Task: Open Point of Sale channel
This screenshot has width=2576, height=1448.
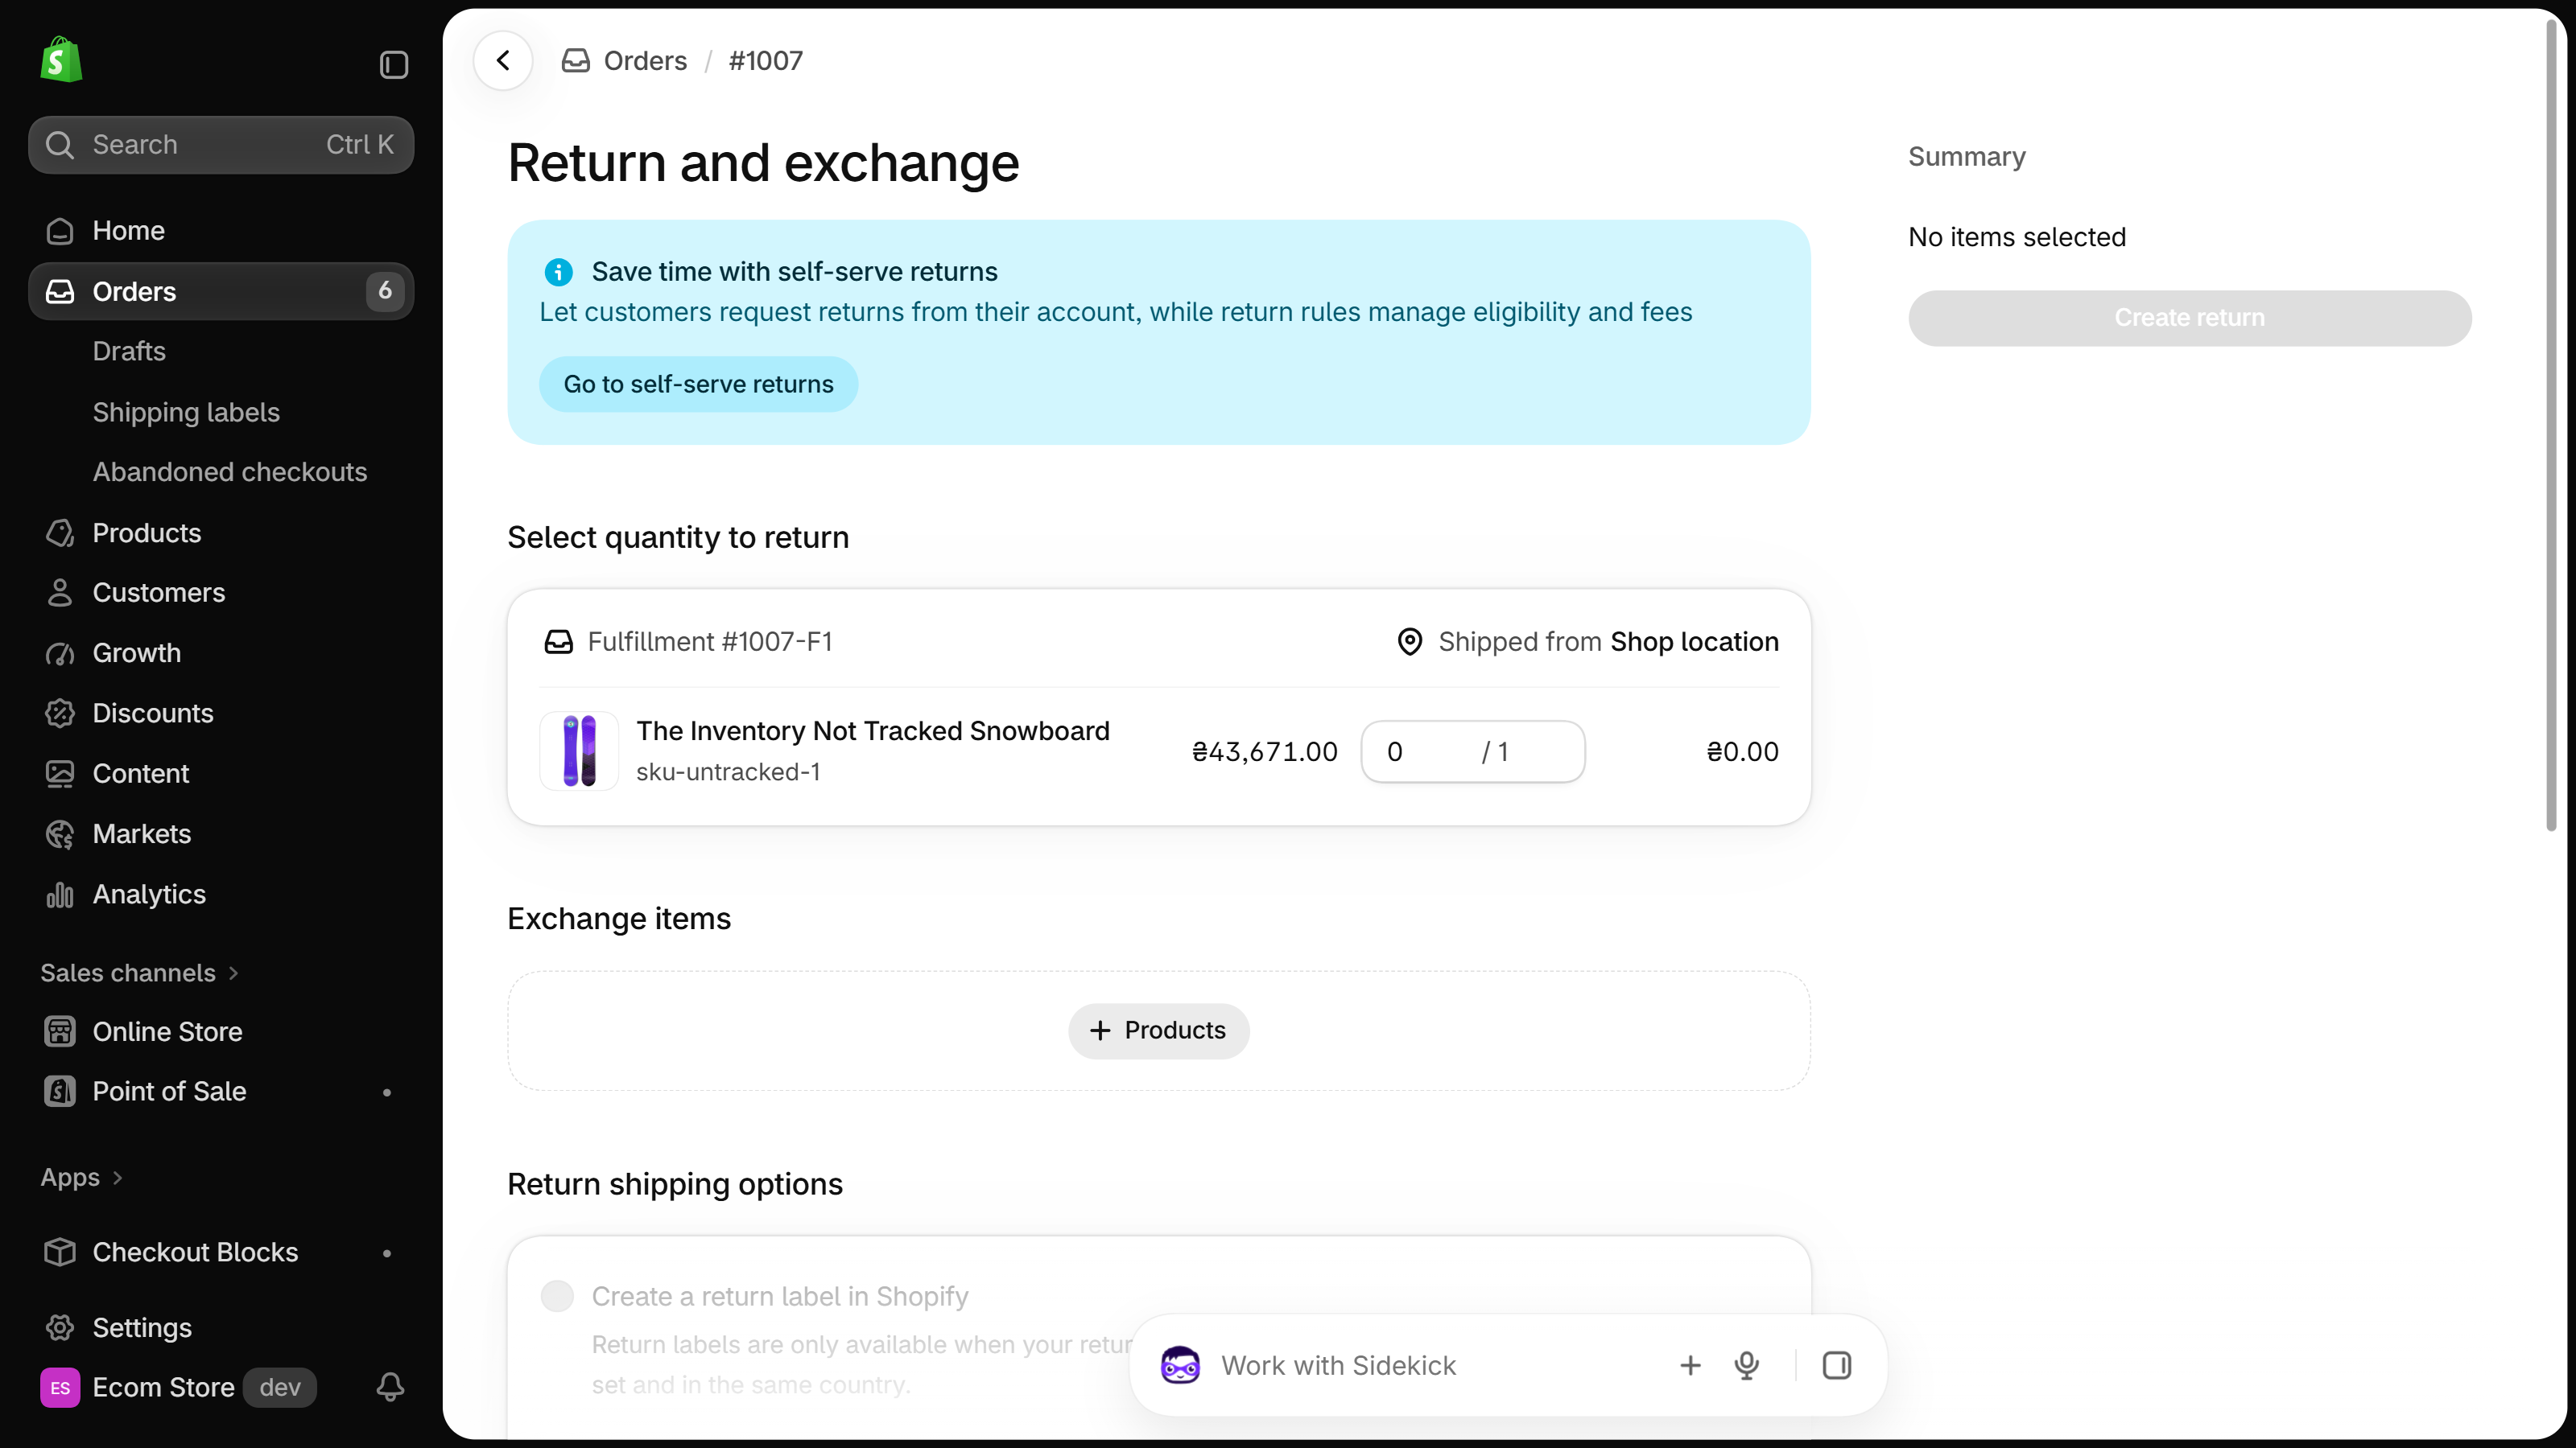Action: click(x=221, y=1092)
